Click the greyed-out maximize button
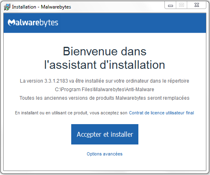This screenshot has height=175, width=210. point(182,5)
